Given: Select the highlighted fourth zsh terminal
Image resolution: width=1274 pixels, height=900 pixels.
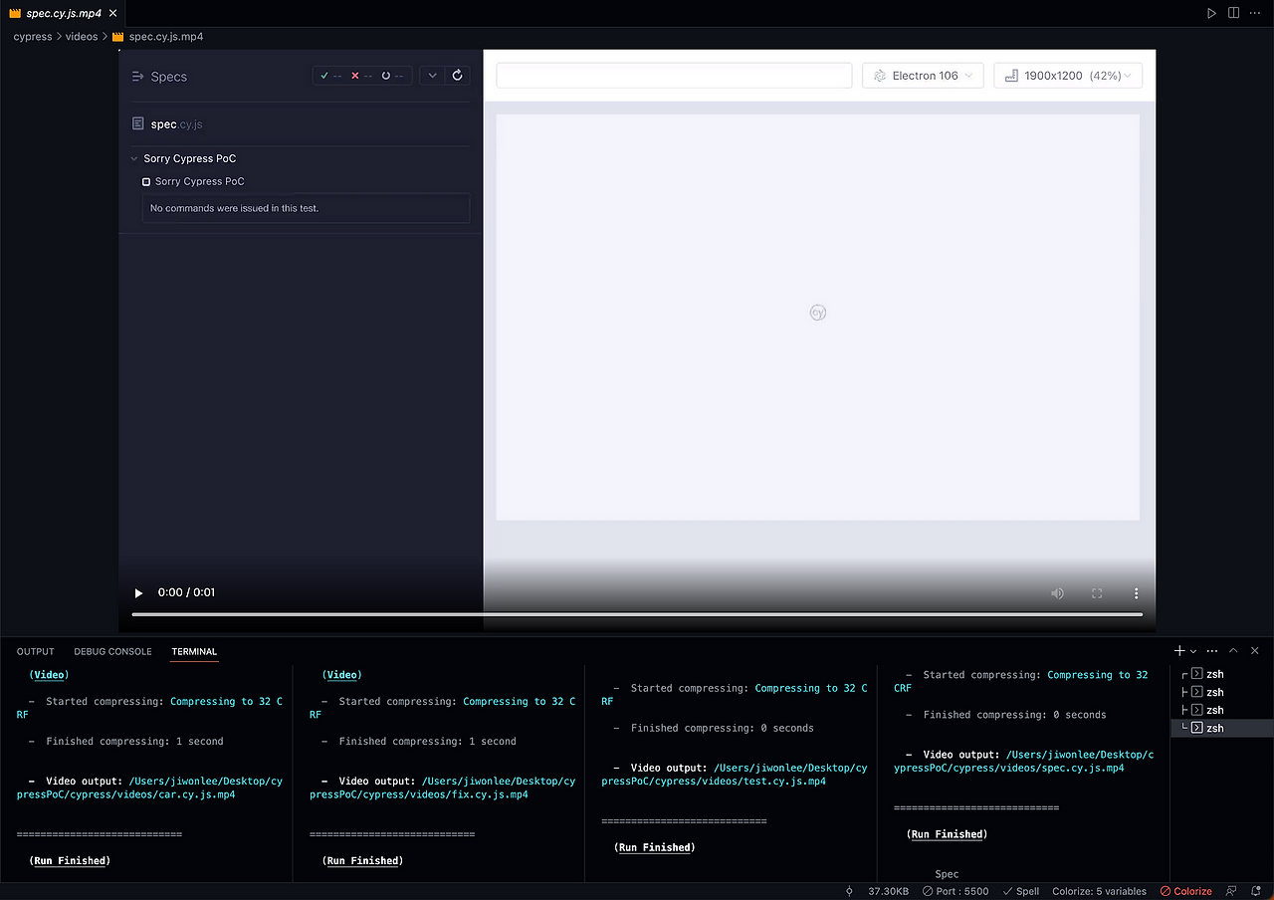Looking at the screenshot, I should [x=1221, y=728].
